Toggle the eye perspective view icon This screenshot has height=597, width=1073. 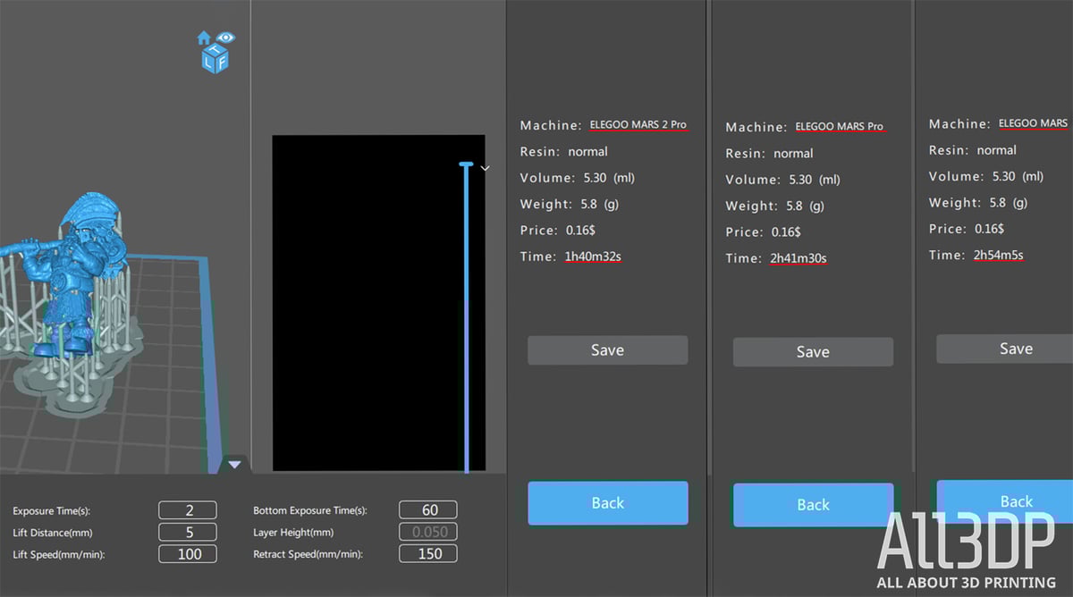pos(225,38)
